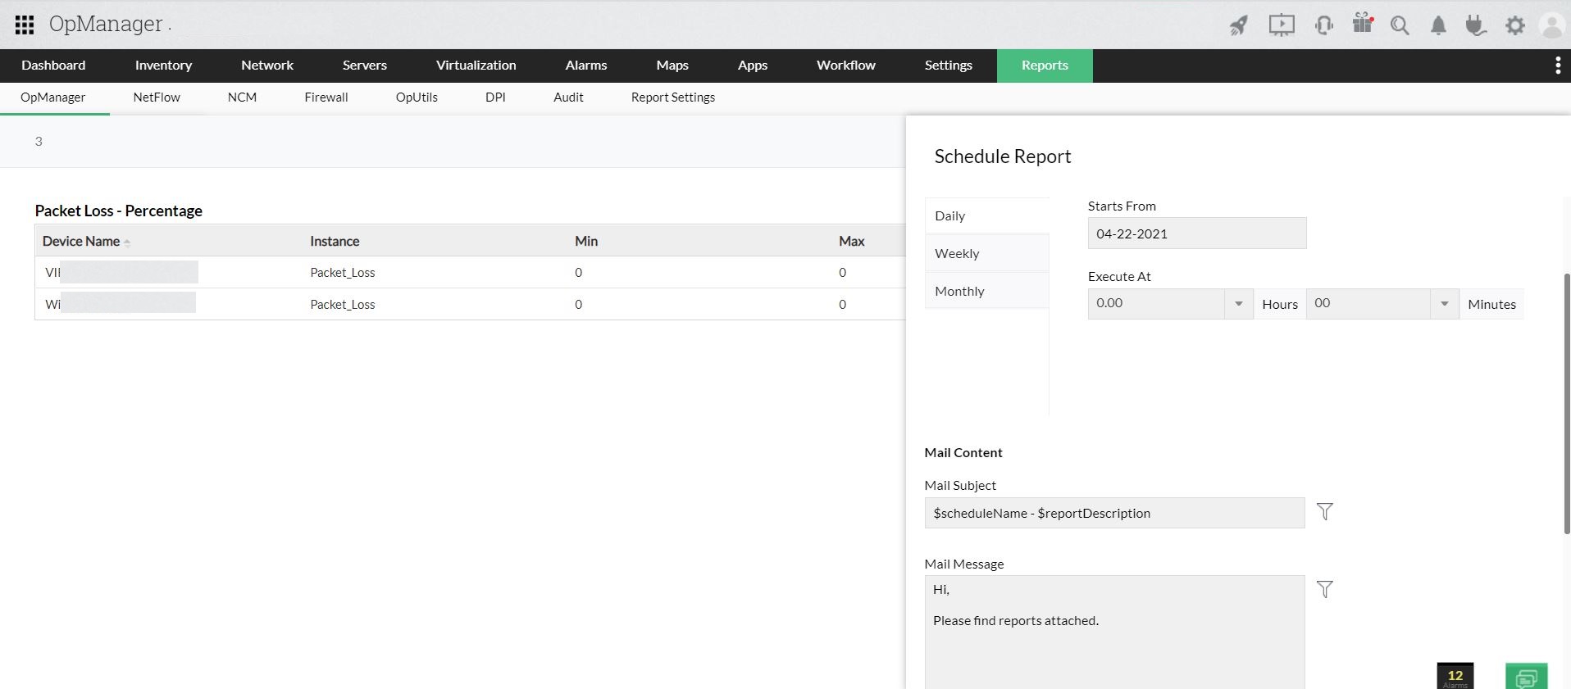The image size is (1571, 689).
Task: Click Packet_Loss in the VII device row
Action: tap(343, 273)
